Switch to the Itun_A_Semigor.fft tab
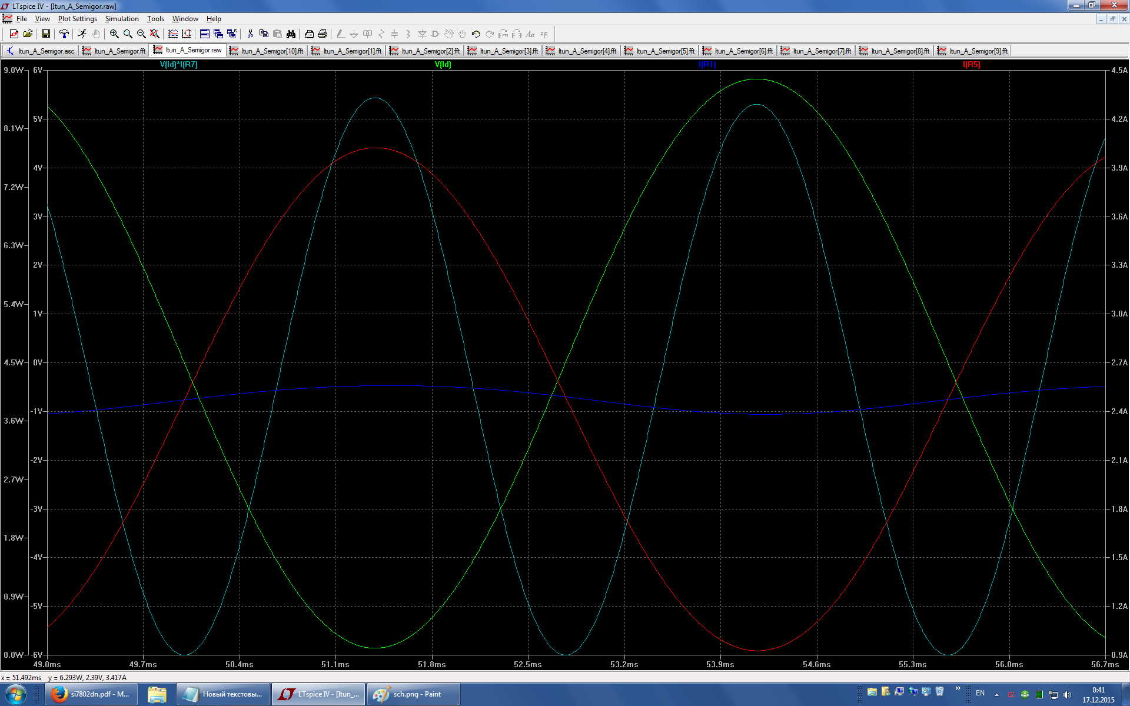The image size is (1130, 706). click(x=114, y=51)
